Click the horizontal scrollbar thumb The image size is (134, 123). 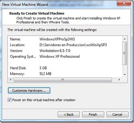tap(63, 80)
